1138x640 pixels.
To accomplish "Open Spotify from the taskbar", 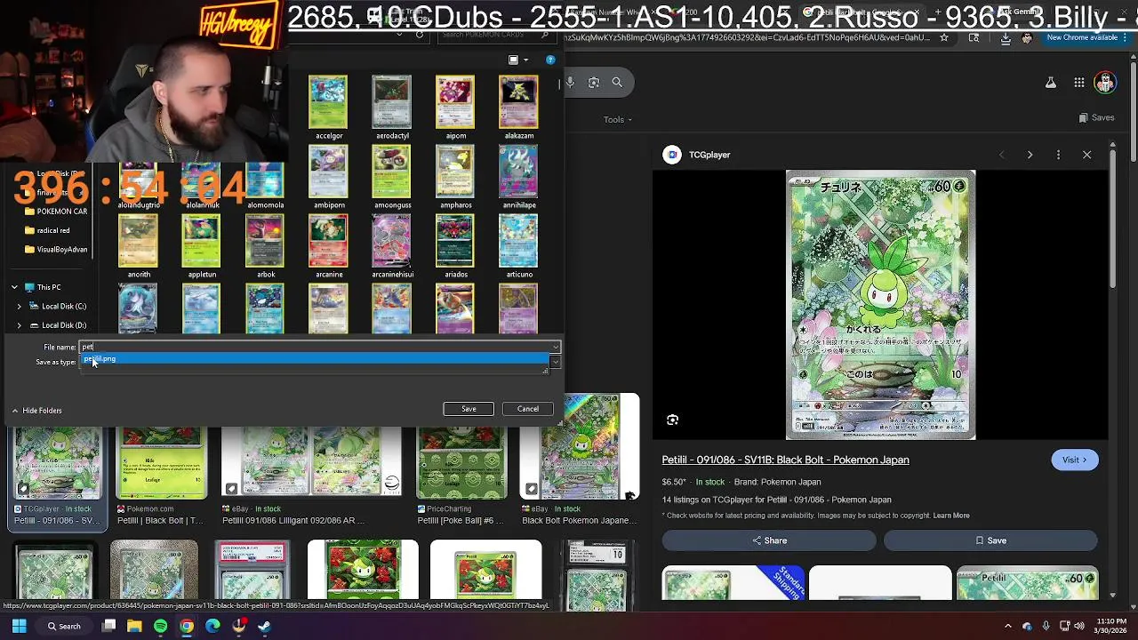I will 160,626.
